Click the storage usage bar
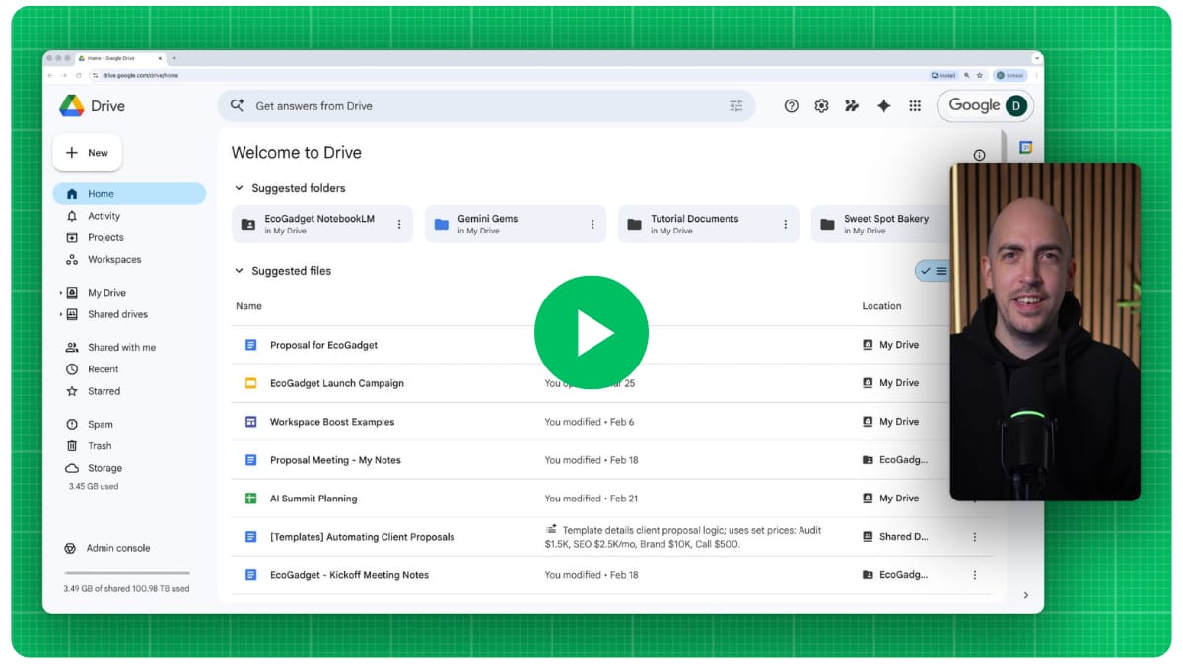 [127, 573]
